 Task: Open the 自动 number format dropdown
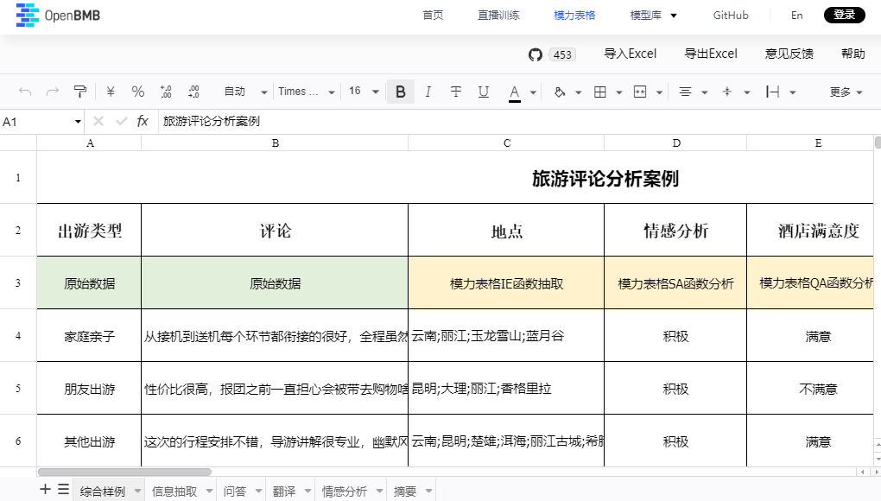244,92
